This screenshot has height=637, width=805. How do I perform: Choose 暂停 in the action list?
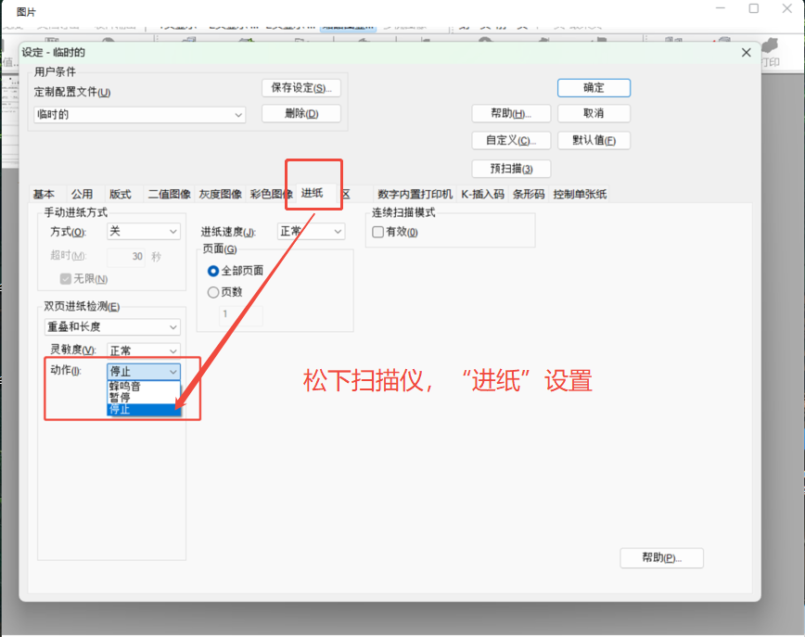coord(143,398)
